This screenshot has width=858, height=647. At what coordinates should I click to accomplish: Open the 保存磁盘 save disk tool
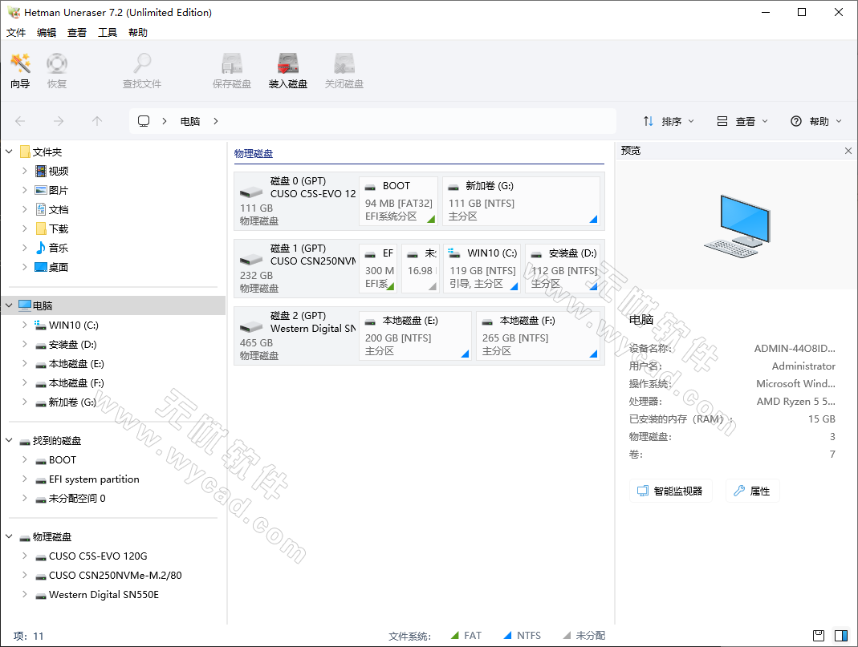(231, 69)
